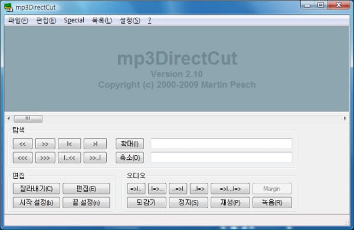354x230 pixels.
Task: Minimize the mp3DirectCut window
Action: [307, 5]
